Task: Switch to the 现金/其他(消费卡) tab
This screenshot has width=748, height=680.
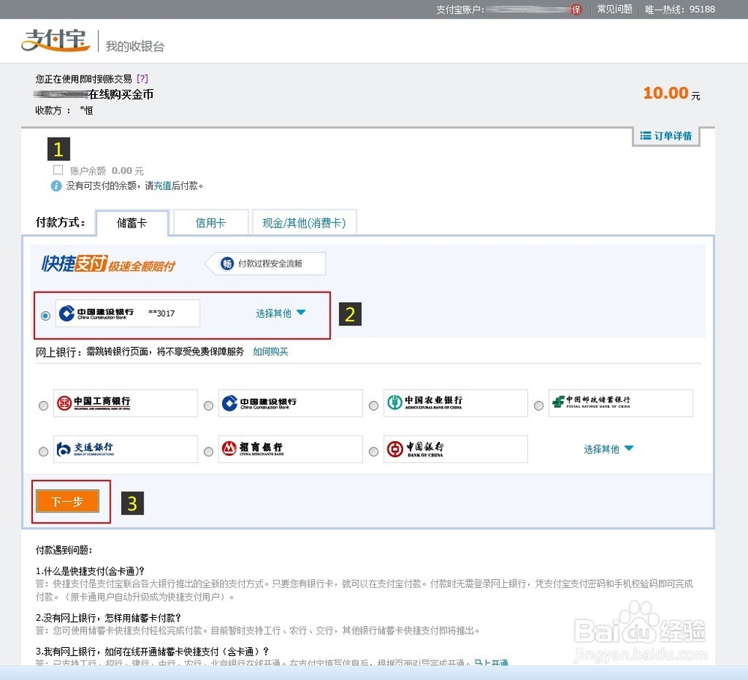Action: pos(304,222)
